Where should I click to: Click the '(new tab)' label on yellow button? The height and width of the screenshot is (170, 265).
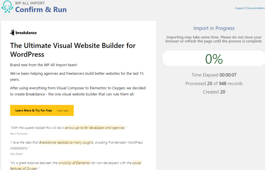tap(63, 110)
